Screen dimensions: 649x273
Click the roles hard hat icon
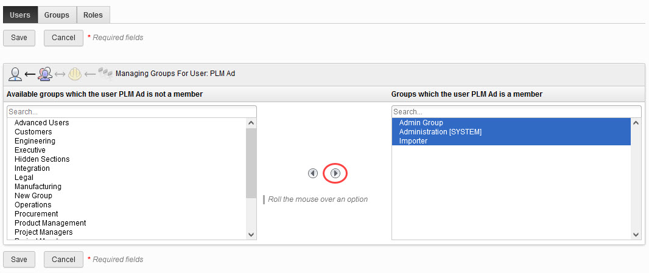point(75,74)
